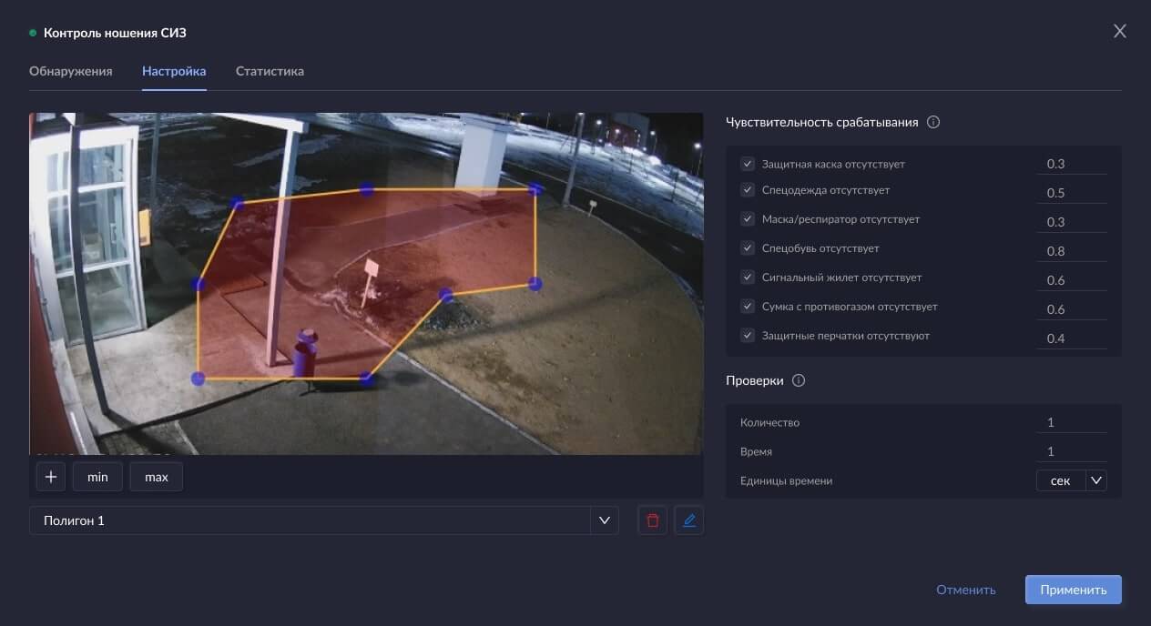This screenshot has height=626, width=1151.
Task: Toggle Спецодежда отсутствует checkbox
Action: click(748, 190)
